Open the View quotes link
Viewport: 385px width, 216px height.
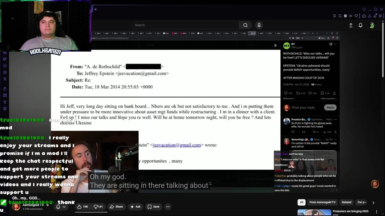328,98
